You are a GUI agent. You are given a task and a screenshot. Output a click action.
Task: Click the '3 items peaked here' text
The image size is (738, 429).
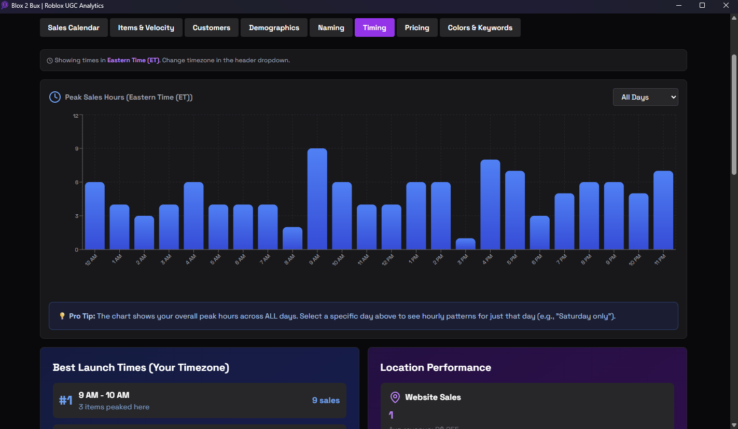pyautogui.click(x=114, y=407)
